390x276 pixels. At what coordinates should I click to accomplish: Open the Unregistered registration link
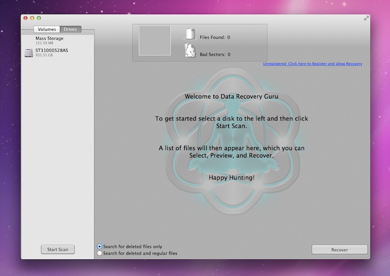(312, 64)
